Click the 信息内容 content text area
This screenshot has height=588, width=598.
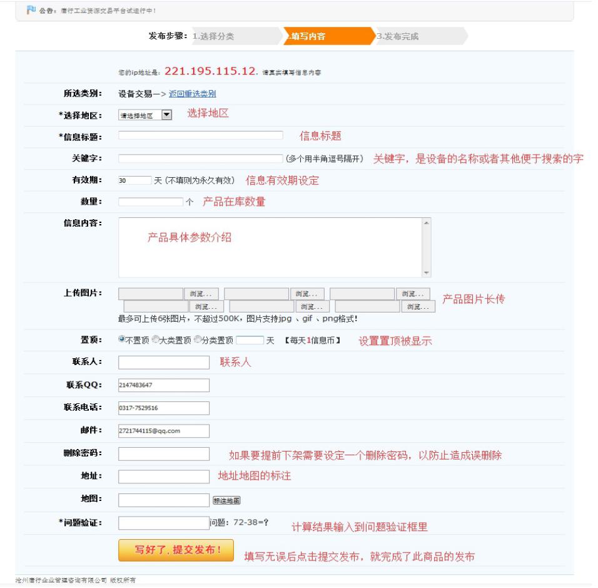click(x=269, y=247)
